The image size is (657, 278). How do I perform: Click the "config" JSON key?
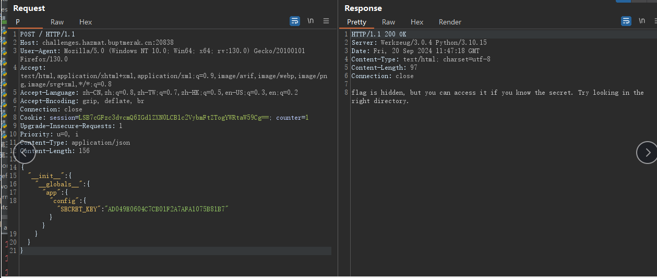pos(64,201)
